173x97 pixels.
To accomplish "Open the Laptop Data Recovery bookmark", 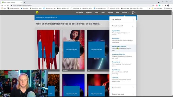I will (x=86, y=8).
